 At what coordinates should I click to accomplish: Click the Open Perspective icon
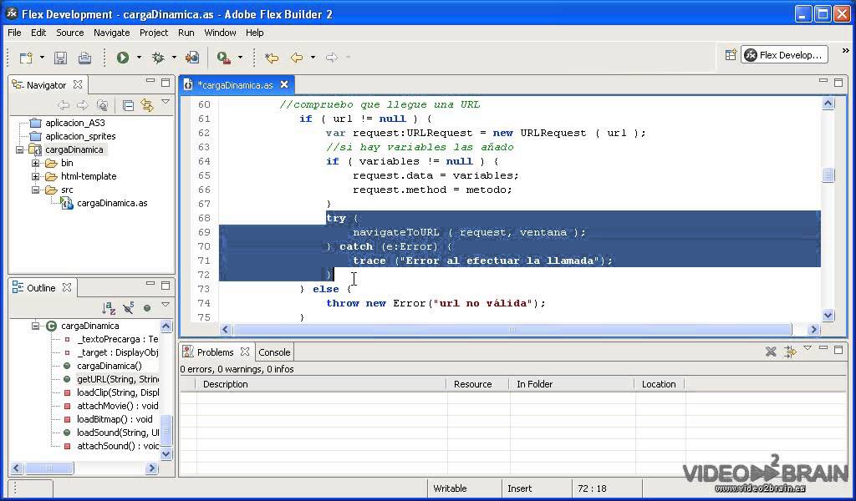(731, 54)
